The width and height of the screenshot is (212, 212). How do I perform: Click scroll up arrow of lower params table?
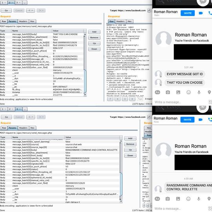click(x=121, y=141)
